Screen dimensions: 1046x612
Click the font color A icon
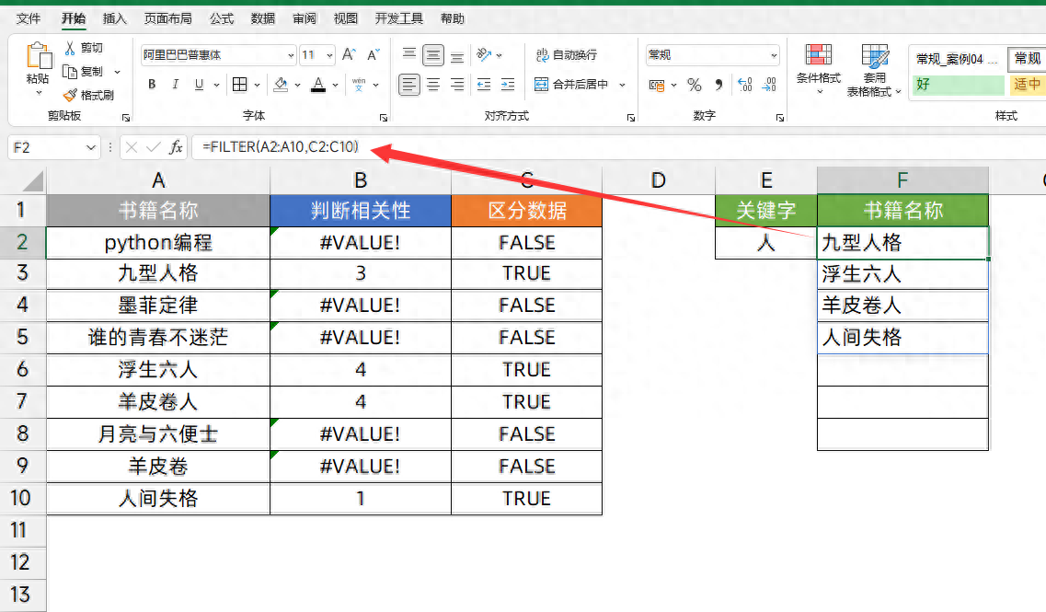point(318,84)
